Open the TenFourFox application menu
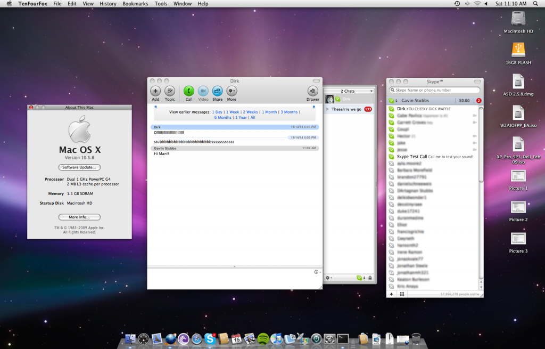This screenshot has height=349, width=545. pyautogui.click(x=32, y=4)
